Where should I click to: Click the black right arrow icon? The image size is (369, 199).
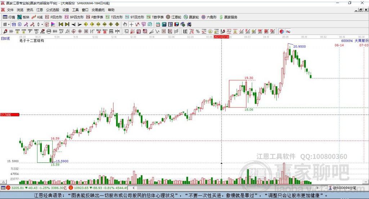point(80,24)
